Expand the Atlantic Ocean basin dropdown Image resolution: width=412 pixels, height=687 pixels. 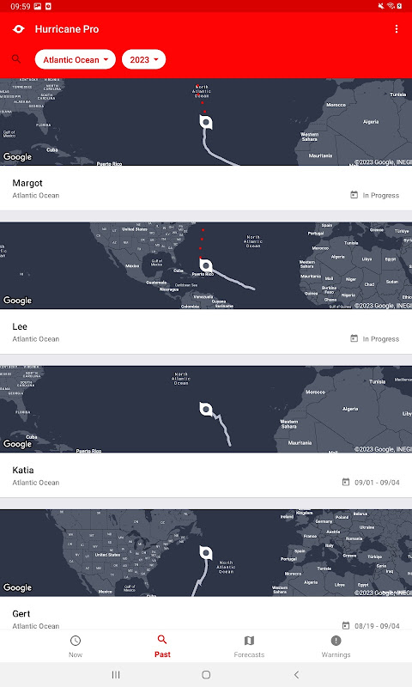(76, 59)
